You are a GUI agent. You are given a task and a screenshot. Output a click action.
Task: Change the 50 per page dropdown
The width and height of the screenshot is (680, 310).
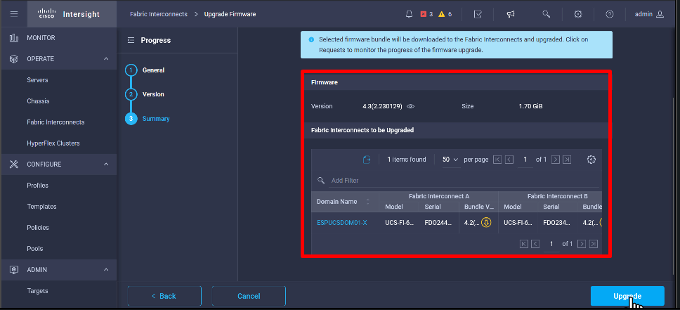pos(450,160)
